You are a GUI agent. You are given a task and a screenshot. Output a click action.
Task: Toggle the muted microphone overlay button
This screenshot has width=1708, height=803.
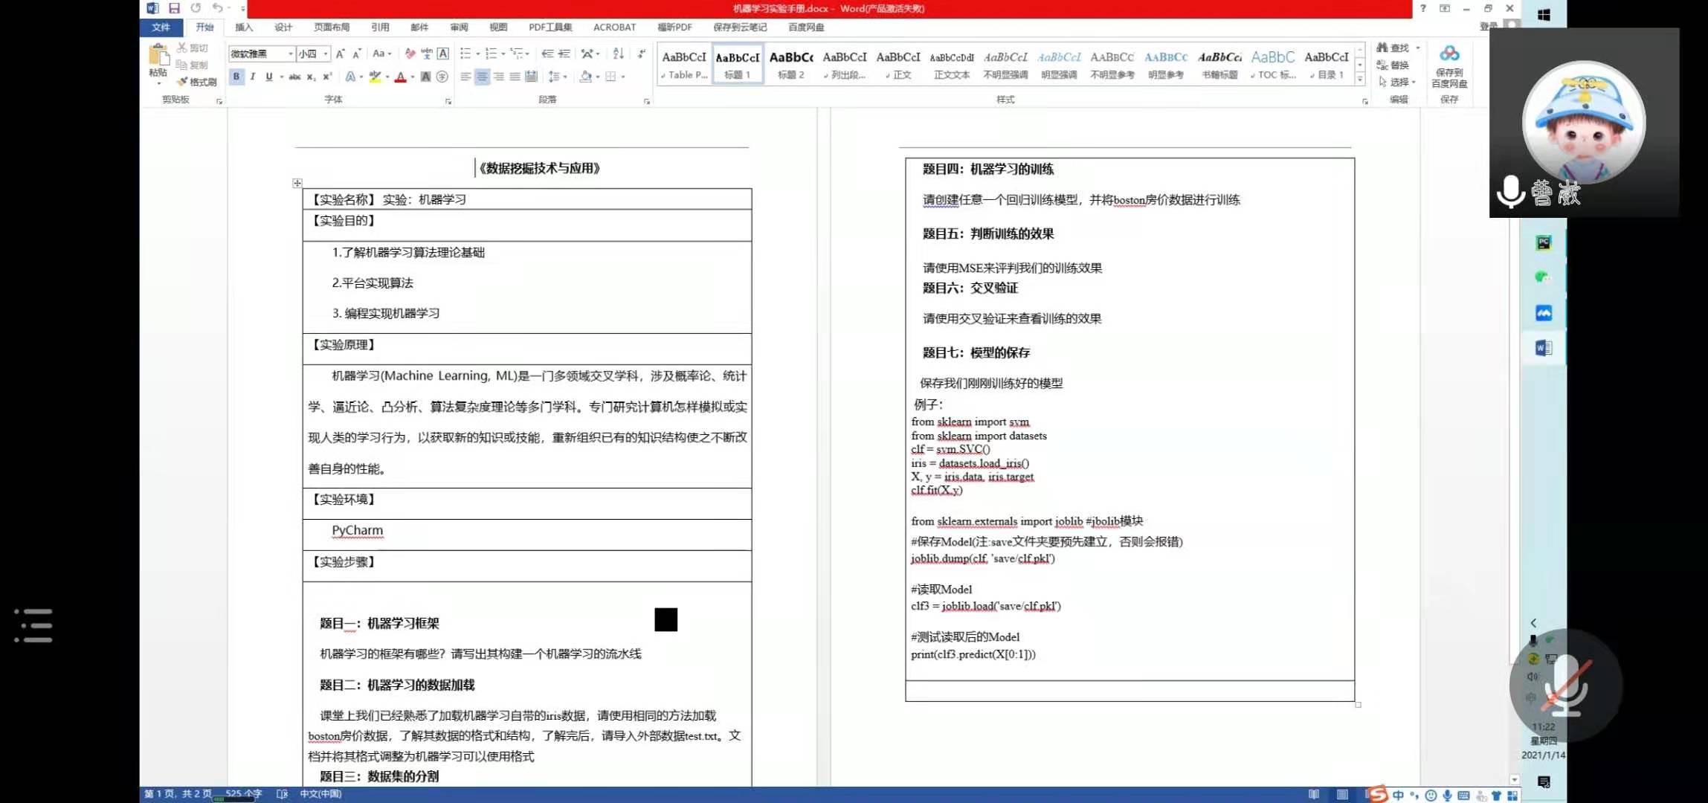[1566, 686]
